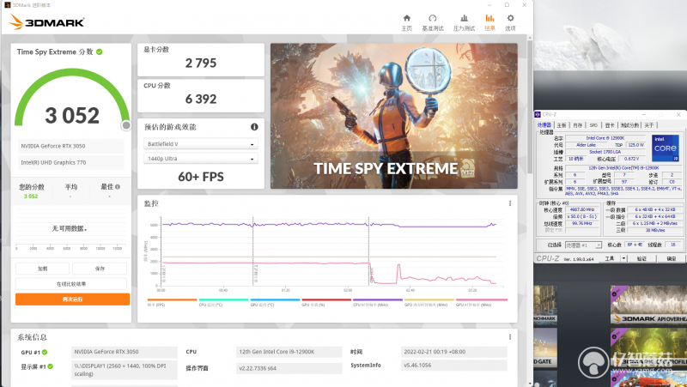Click the first chart marker line near 00:00
The height and width of the screenshot is (387, 687).
click(161, 251)
